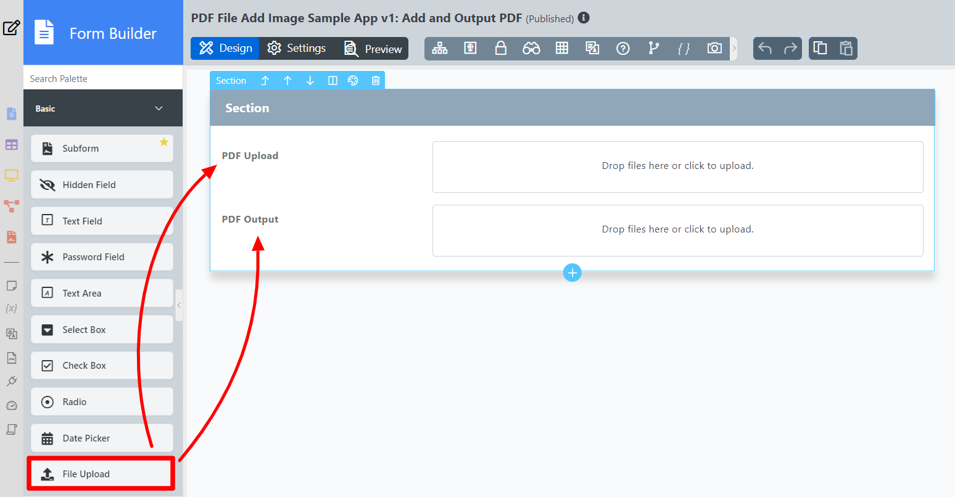This screenshot has width=955, height=497.
Task: Open the red PDF file sidebar icon
Action: tap(11, 237)
